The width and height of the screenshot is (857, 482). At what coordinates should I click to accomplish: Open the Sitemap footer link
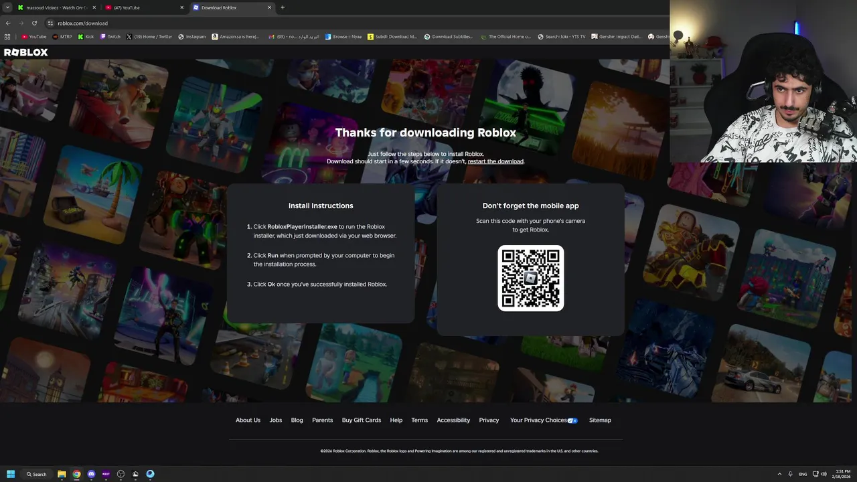(600, 420)
